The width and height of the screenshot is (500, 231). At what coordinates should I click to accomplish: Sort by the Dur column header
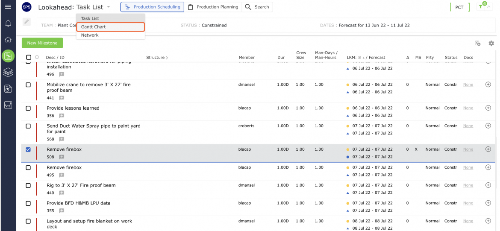click(281, 58)
